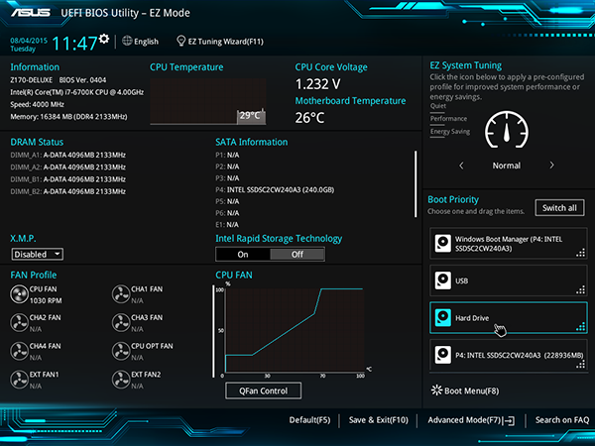Screen dimensions: 595x446
Task: Select the USB boot entry
Action: [509, 280]
